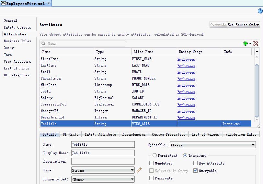
Task: Click the green plus add attribute icon
Action: tap(245, 43)
